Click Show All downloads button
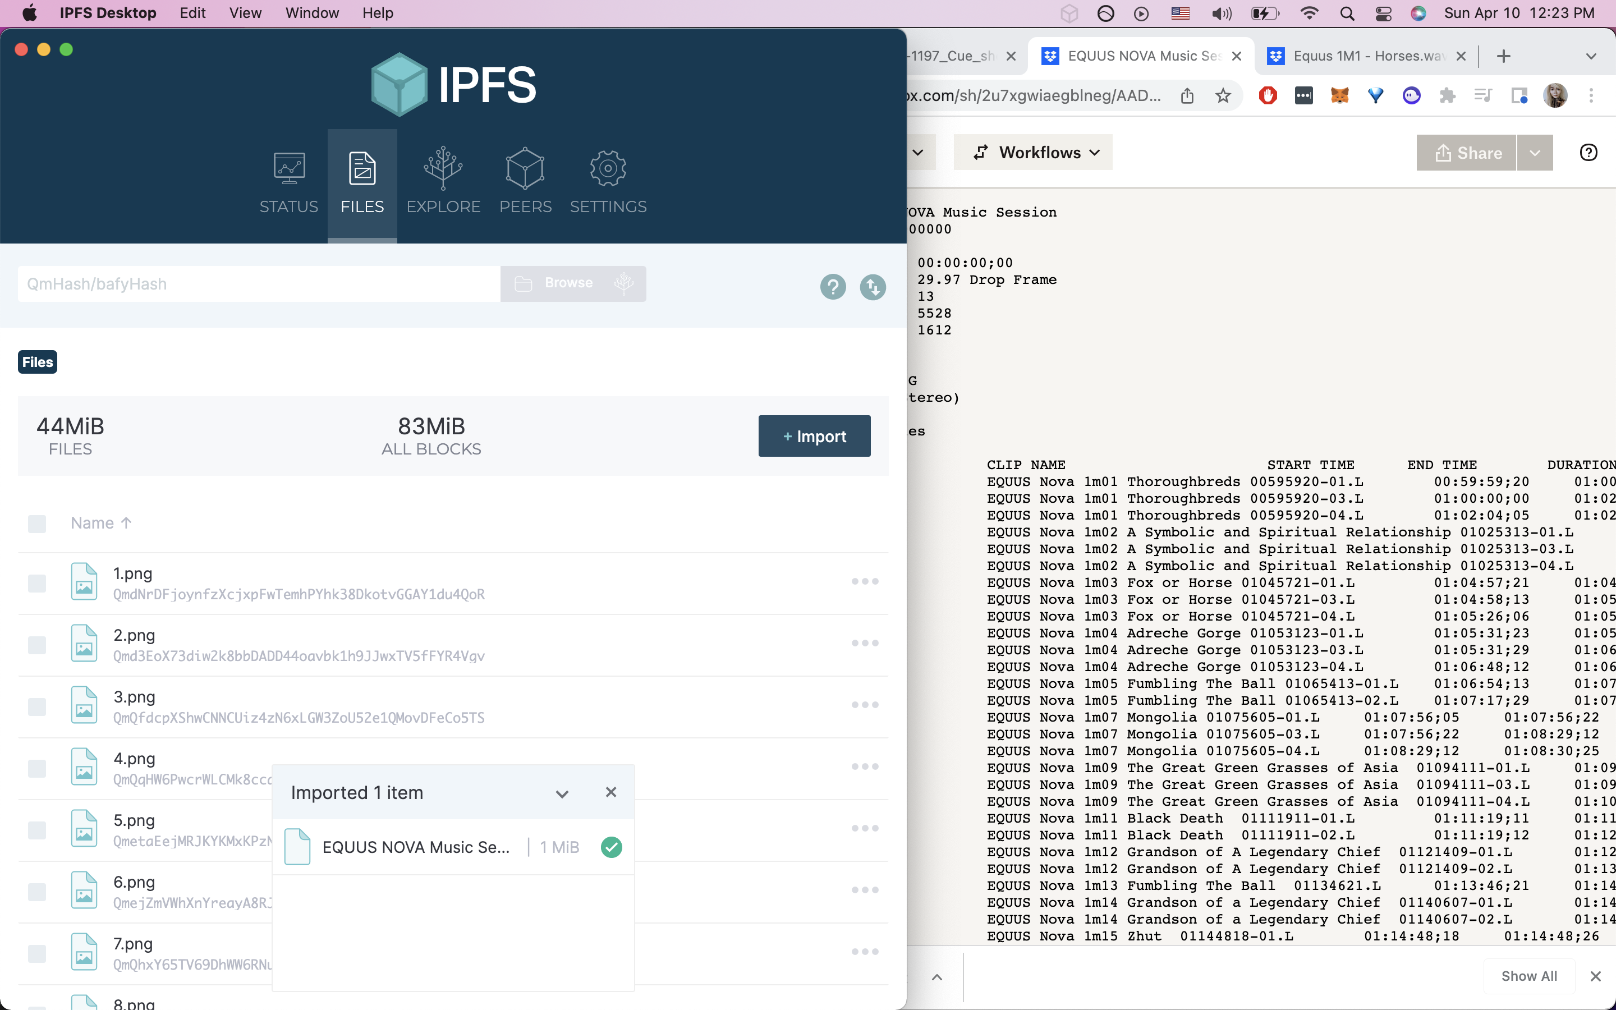 point(1528,976)
